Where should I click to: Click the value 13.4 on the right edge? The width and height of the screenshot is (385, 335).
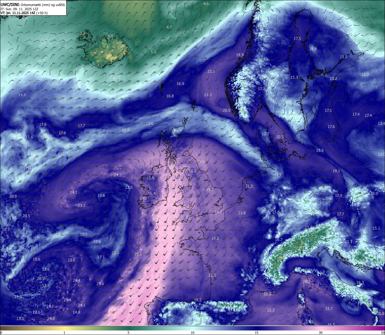coord(381,123)
